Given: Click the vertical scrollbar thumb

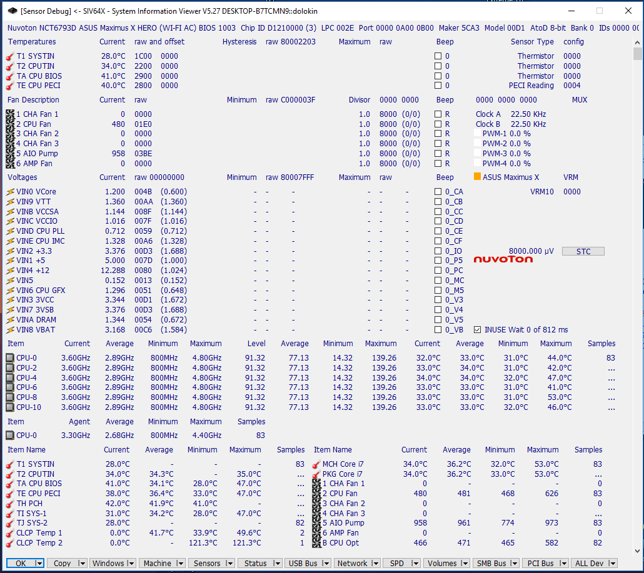Looking at the screenshot, I should 637,54.
